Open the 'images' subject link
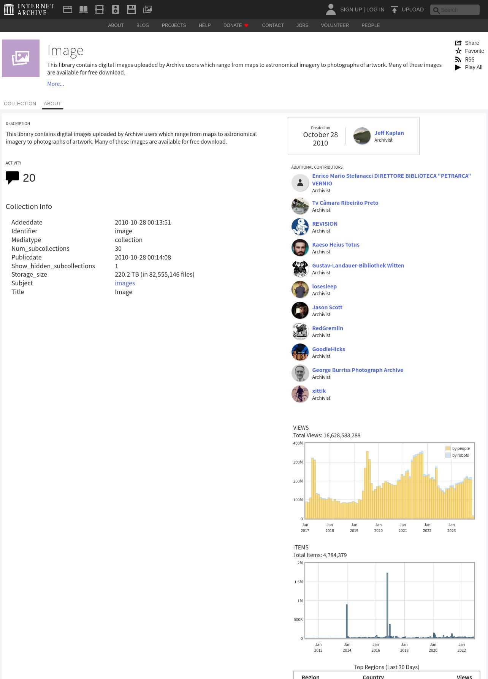488x679 pixels. tap(125, 283)
